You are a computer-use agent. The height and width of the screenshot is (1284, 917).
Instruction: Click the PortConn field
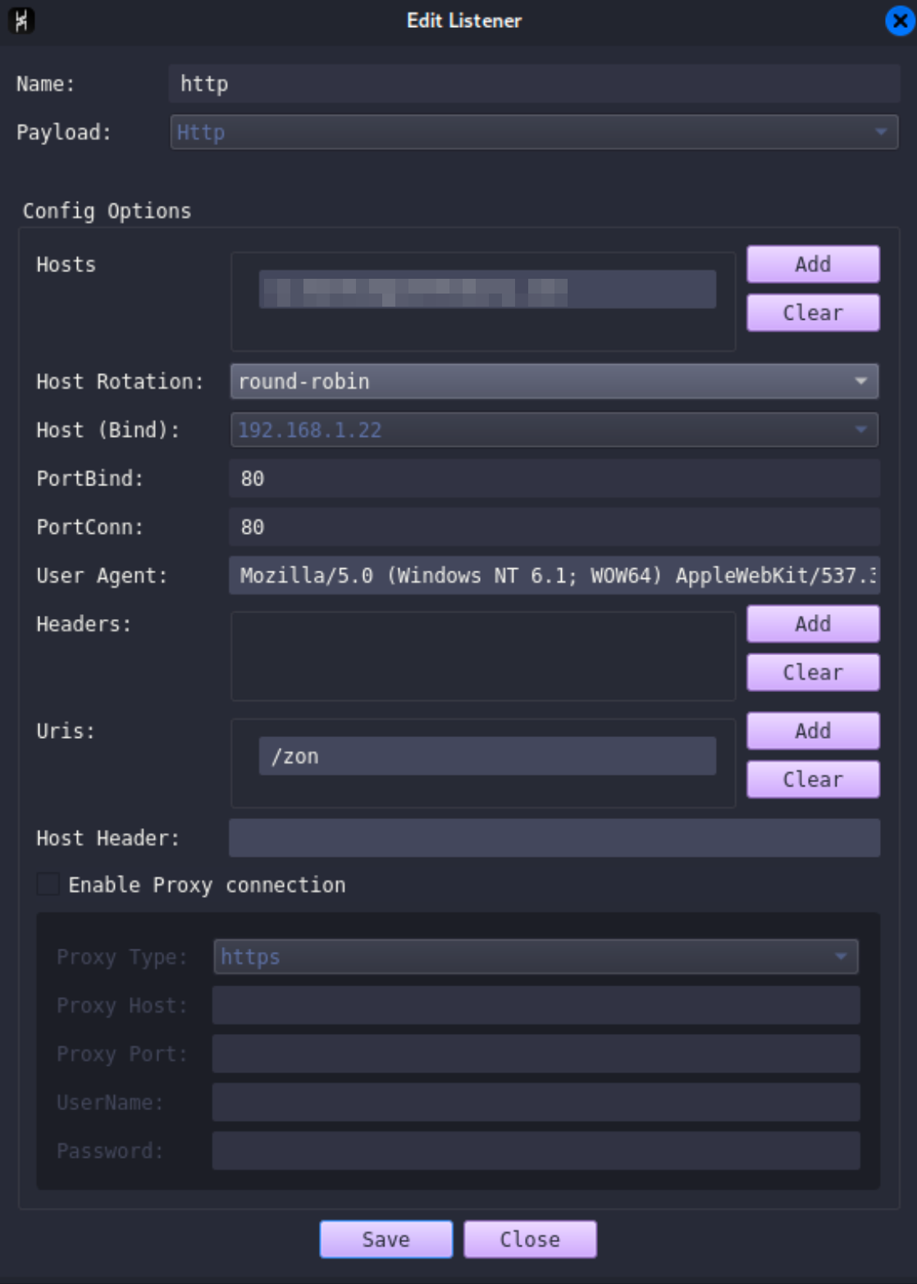[554, 526]
